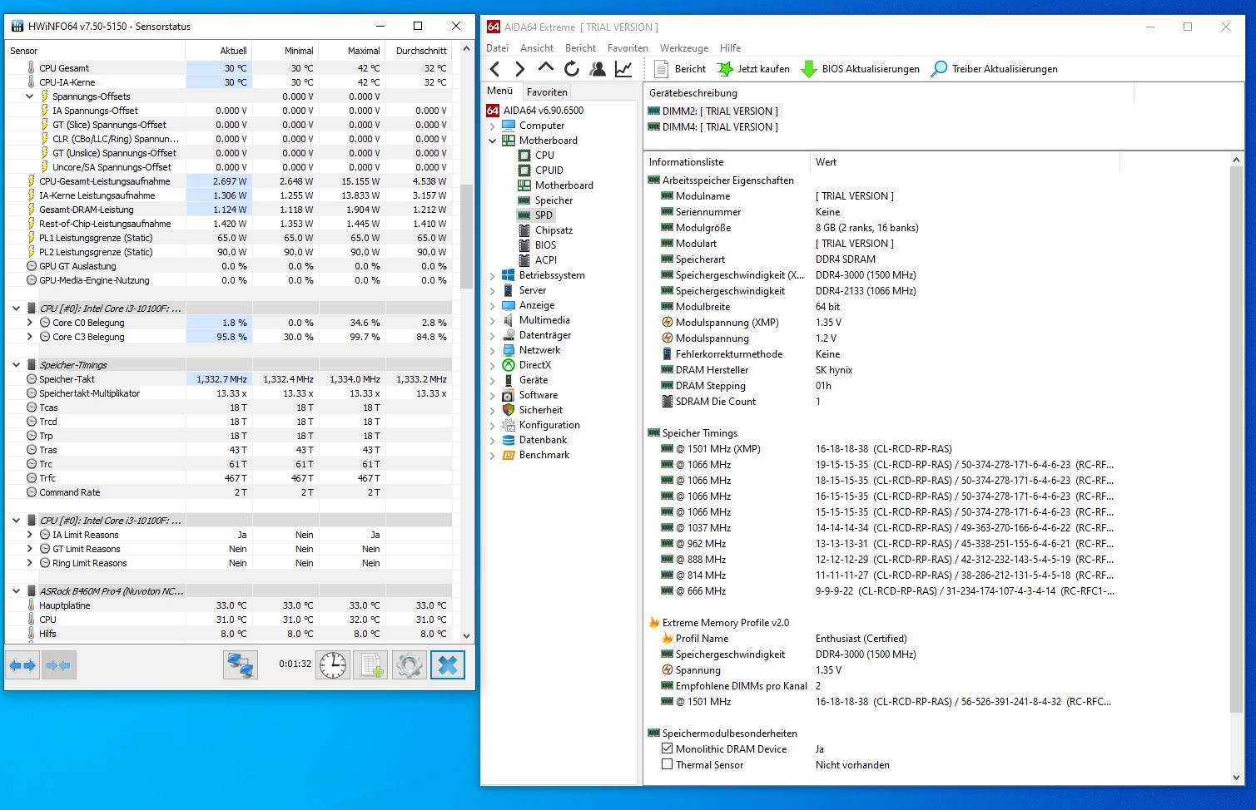Click the clock icon in HWiNFO toolbar

pos(333,664)
